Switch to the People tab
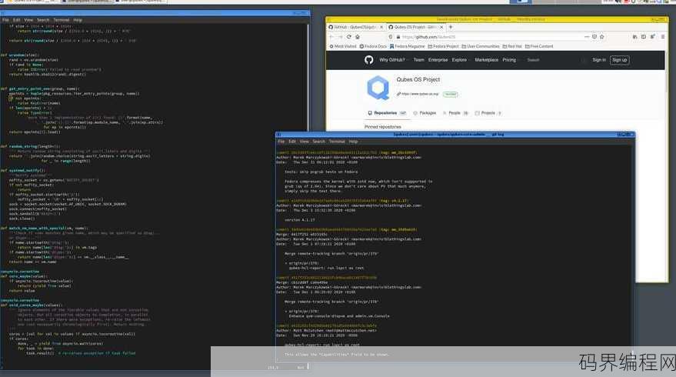 (456, 113)
